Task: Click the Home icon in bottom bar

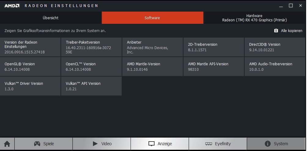Action: click(7, 144)
